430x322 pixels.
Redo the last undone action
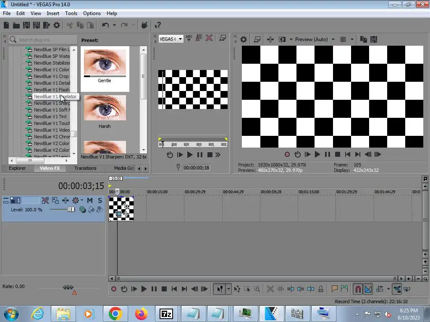coord(124,25)
